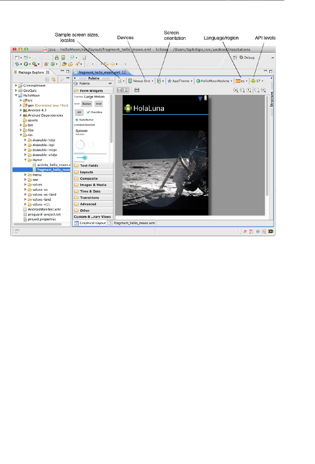This screenshot has height=464, width=315.
Task: Collapse the HelloMoon project
Action: point(16,96)
